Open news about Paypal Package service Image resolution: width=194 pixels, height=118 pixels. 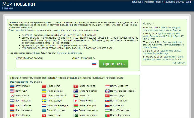coord(162,52)
